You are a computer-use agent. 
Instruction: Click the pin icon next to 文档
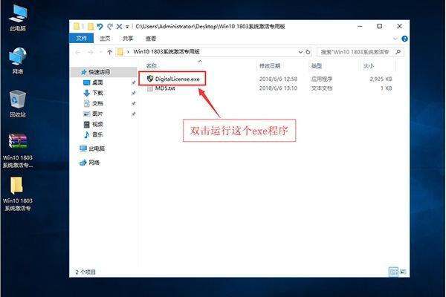click(133, 104)
